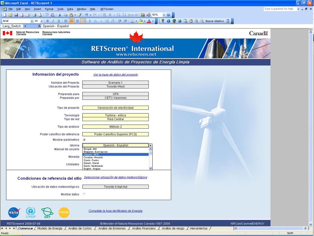
Task: Toggle Underline formatting
Action: pyautogui.click(x=59, y=21)
